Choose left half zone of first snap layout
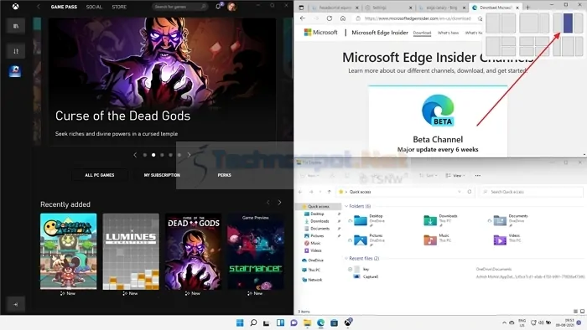587x330 pixels. tap(493, 23)
